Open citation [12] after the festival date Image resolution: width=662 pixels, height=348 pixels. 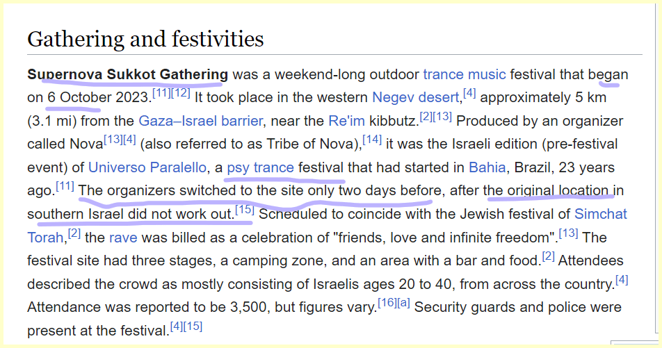pyautogui.click(x=180, y=92)
